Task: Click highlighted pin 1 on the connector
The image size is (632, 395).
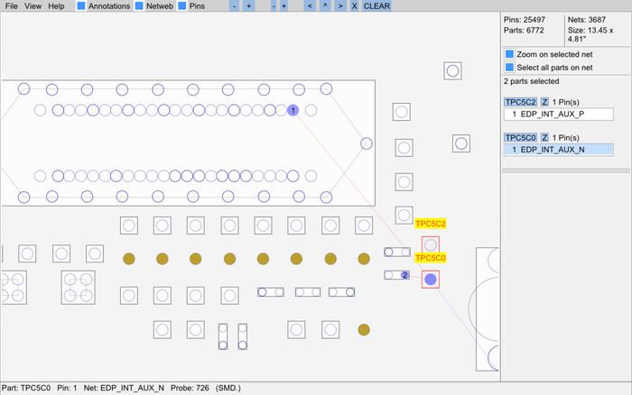Action: (x=293, y=110)
